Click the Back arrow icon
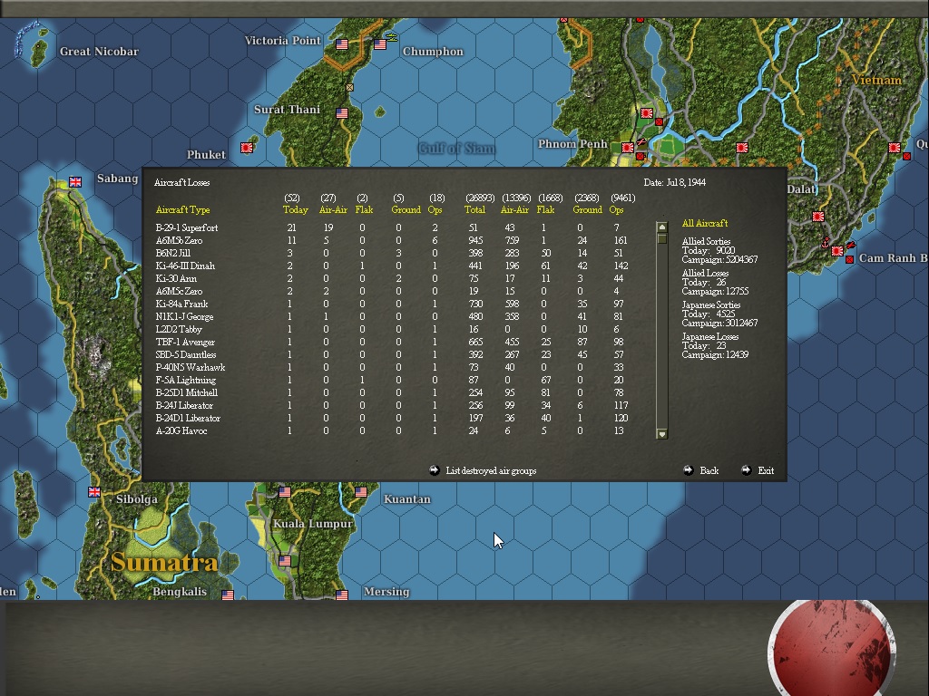This screenshot has width=929, height=696. coord(688,470)
